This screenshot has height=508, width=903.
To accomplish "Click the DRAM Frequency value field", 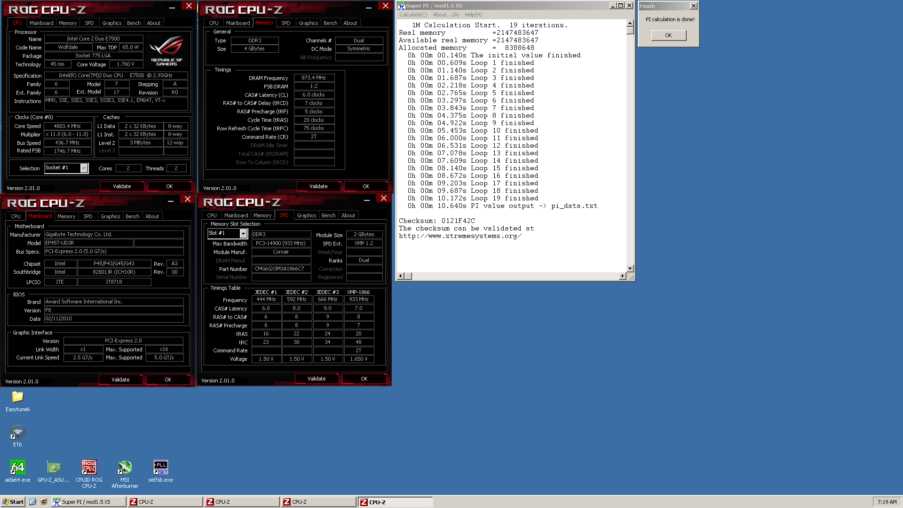I will coord(314,78).
